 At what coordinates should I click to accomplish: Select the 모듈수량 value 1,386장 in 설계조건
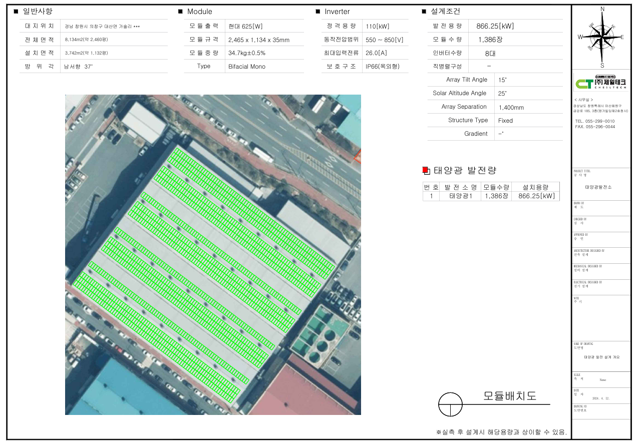(490, 40)
